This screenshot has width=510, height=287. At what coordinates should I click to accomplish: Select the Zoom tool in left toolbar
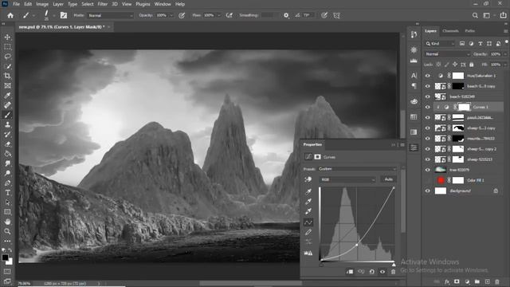pos(7,231)
